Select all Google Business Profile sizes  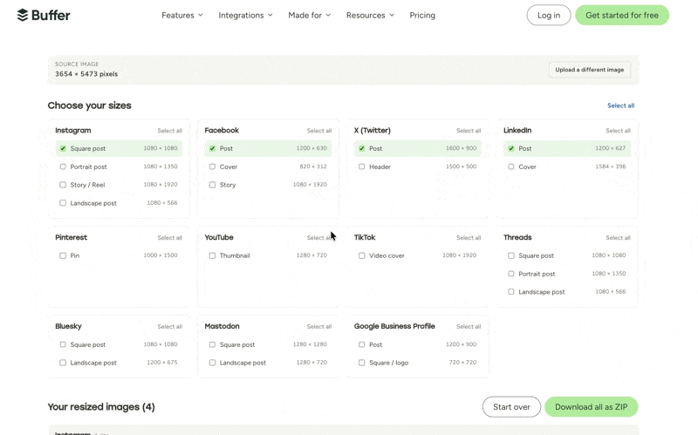(x=469, y=327)
